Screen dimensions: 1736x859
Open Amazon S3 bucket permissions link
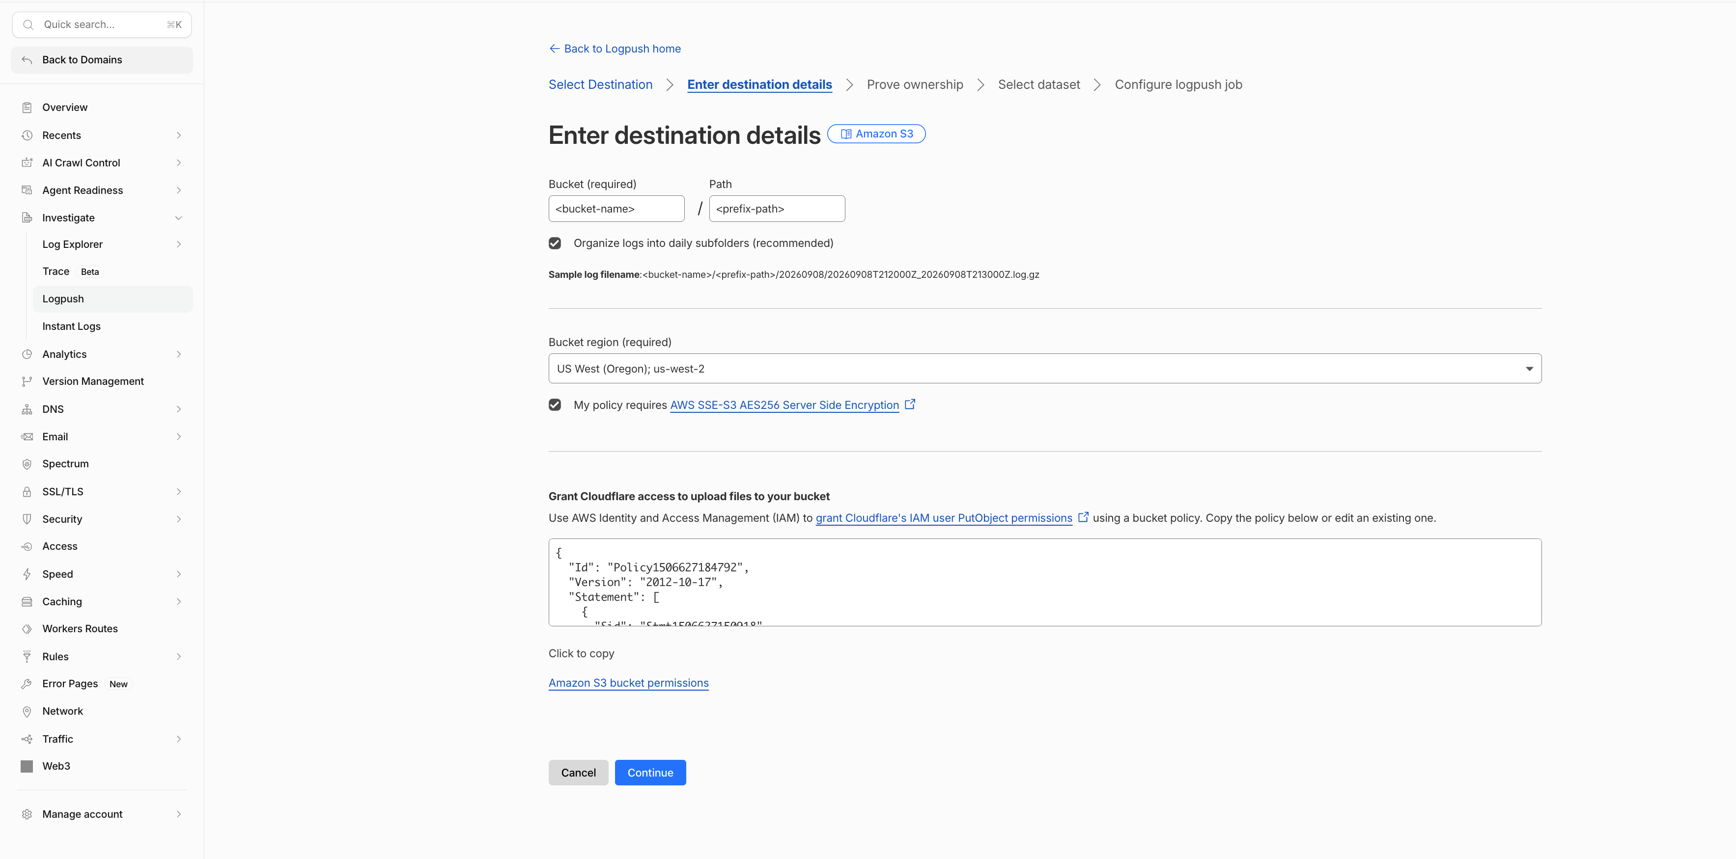point(628,683)
